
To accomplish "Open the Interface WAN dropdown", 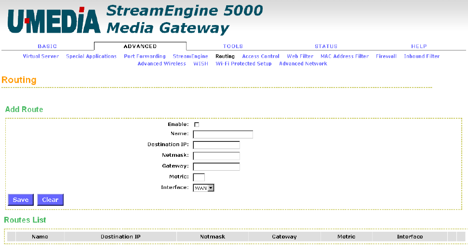I will pyautogui.click(x=203, y=188).
